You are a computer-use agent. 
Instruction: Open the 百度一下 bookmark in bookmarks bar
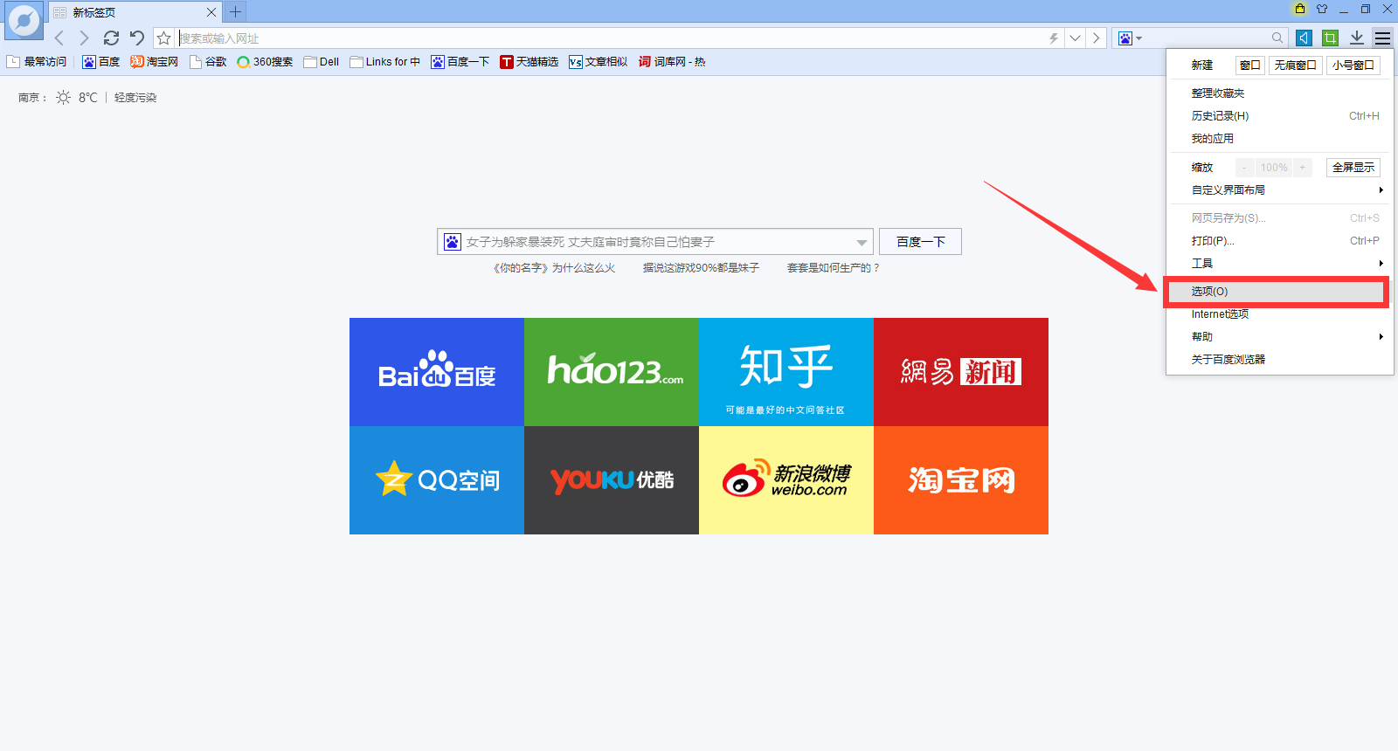460,62
